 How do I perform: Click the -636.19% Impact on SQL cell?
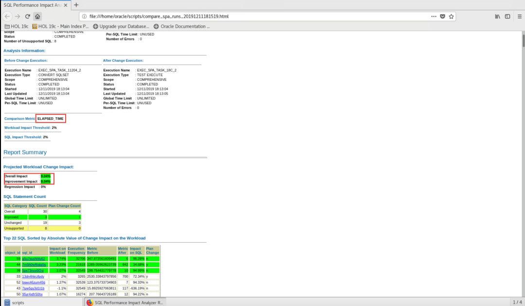(137, 288)
